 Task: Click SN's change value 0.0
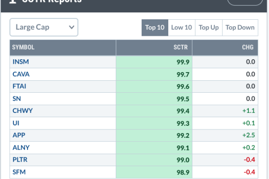coord(251,99)
